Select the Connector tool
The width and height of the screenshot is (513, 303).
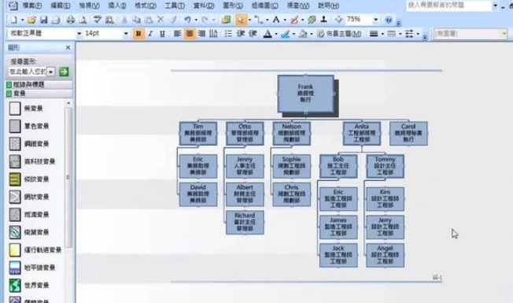pyautogui.click(x=259, y=20)
